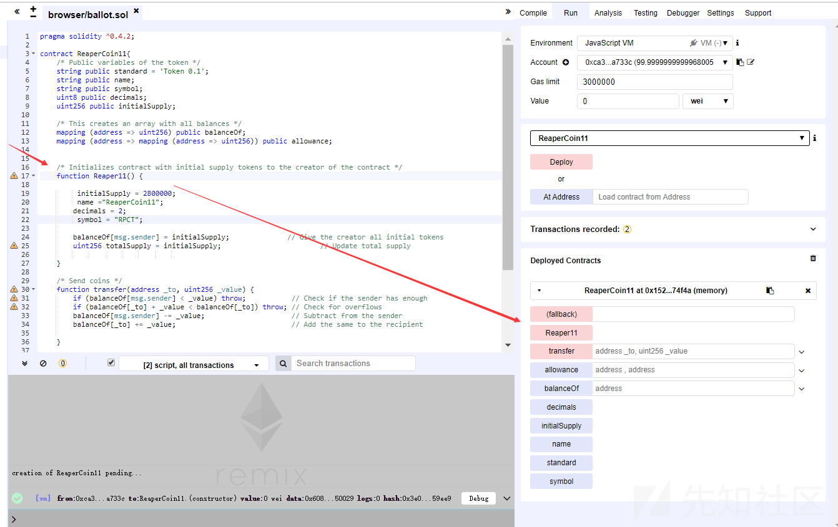Copy the deployed ReaperCoin11 contract address
Viewport: 838px width, 527px height.
(x=771, y=291)
